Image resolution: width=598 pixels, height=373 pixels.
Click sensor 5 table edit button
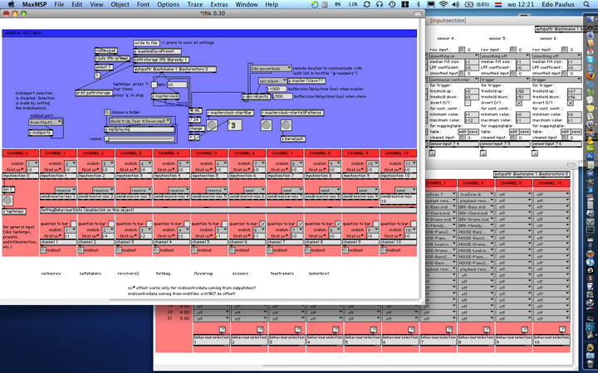pyautogui.click(x=514, y=132)
